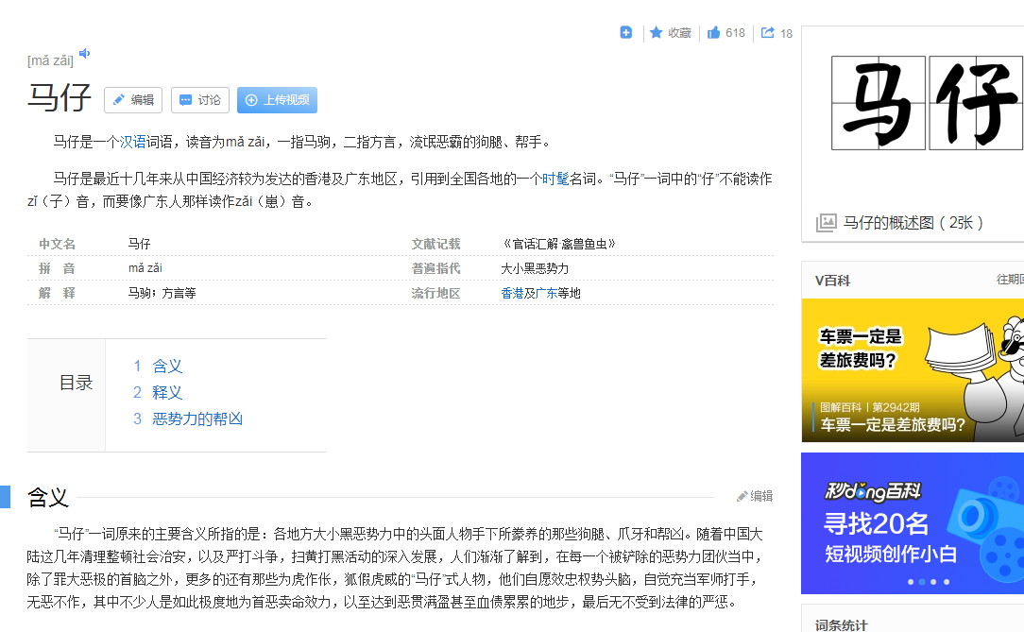Click the pencil 编辑 beside 含义 heading
Image resolution: width=1024 pixels, height=632 pixels.
(755, 496)
